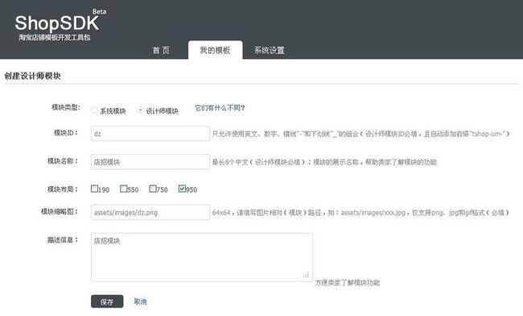523x316 pixels.
Task: Click the 模块ID naming-rule hint text
Action: pyautogui.click(x=361, y=134)
